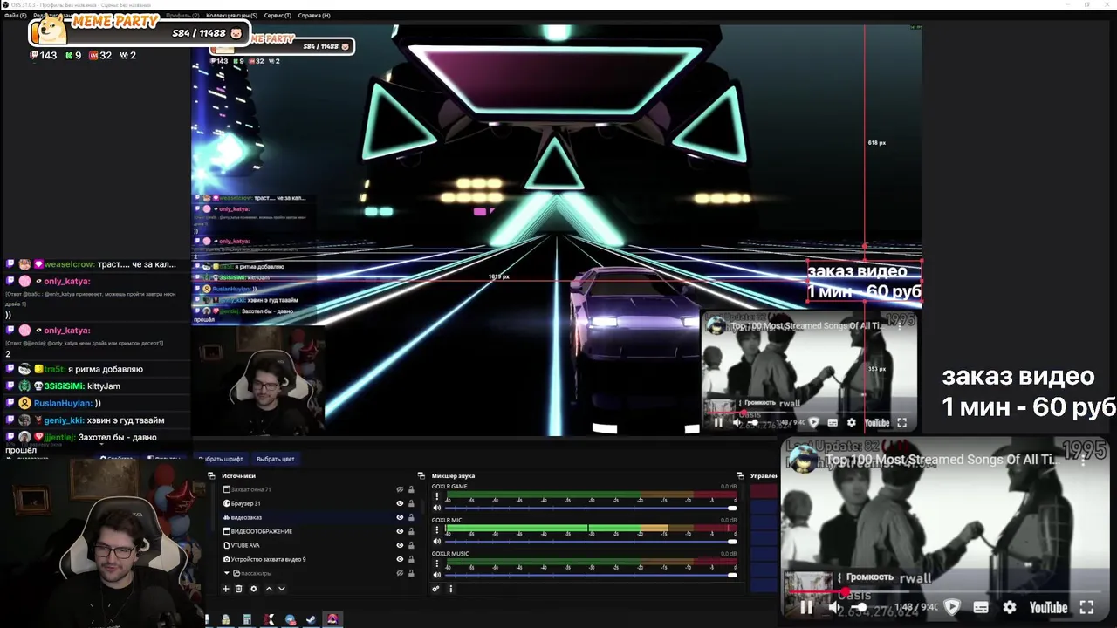
Task: Open the Справка (H) menu
Action: point(314,16)
